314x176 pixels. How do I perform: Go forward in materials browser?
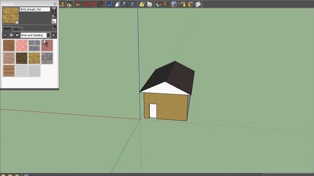click(x=11, y=35)
